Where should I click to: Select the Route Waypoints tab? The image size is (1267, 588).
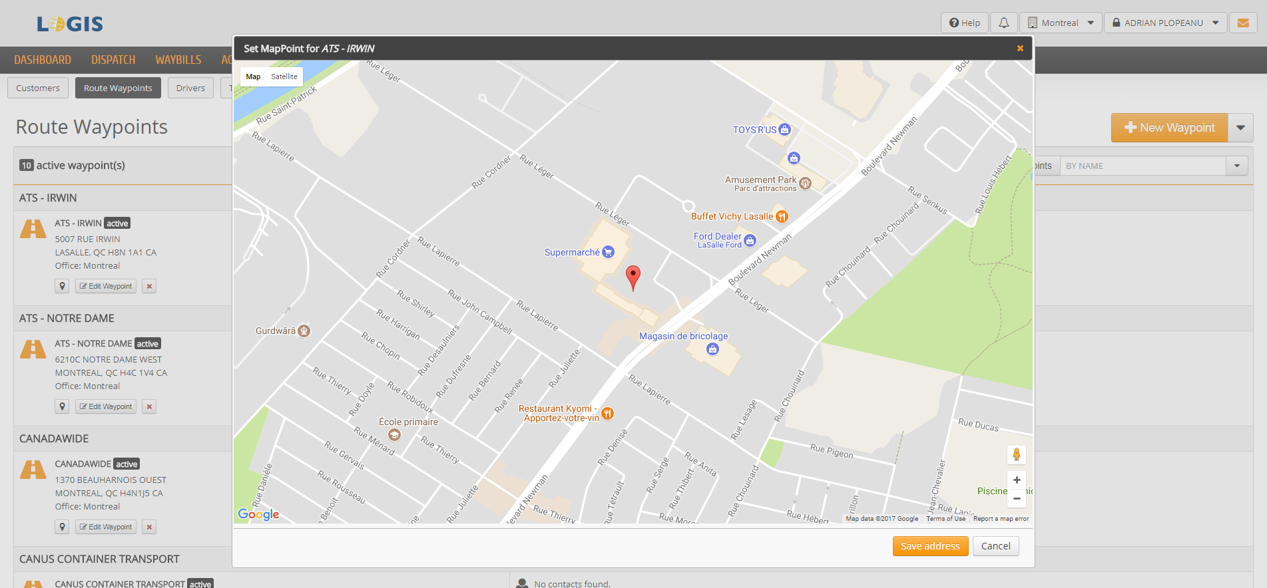118,88
